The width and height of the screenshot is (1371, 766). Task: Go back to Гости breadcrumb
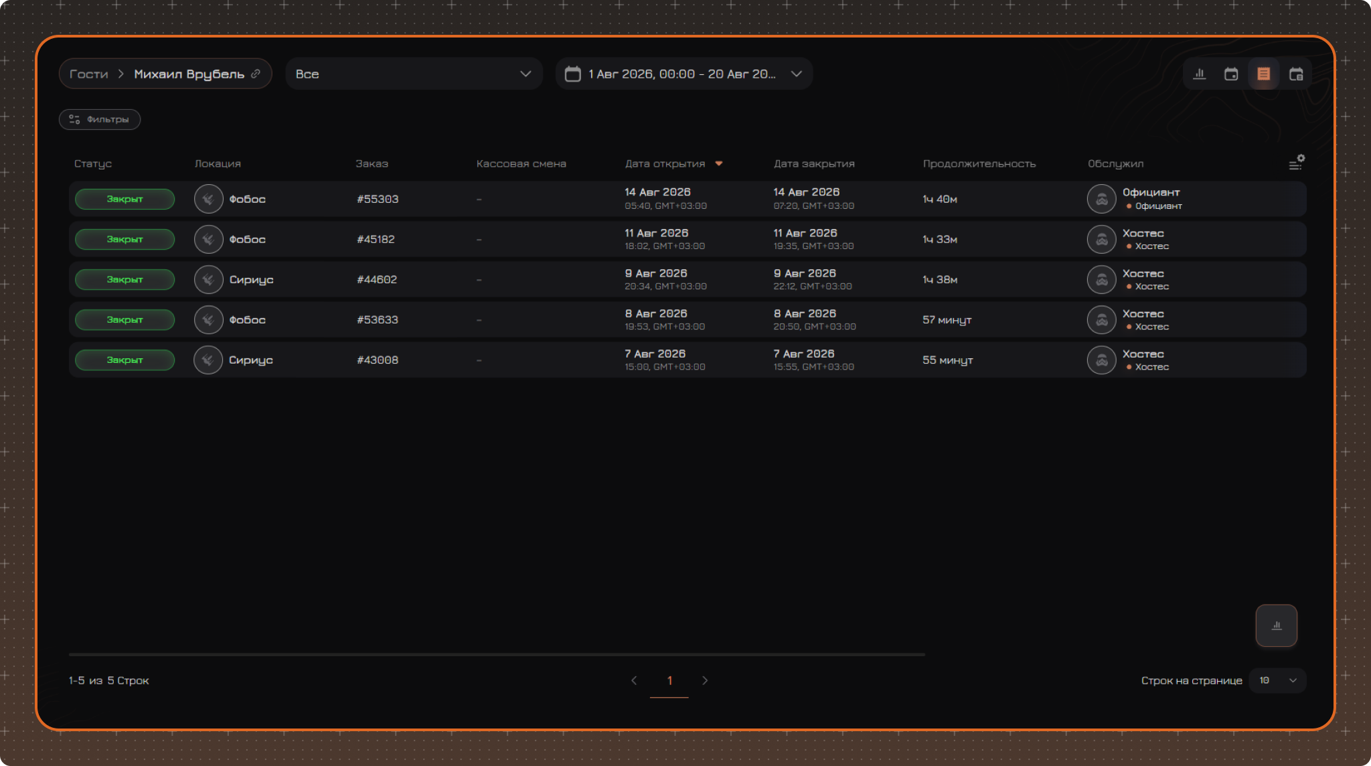(x=88, y=74)
